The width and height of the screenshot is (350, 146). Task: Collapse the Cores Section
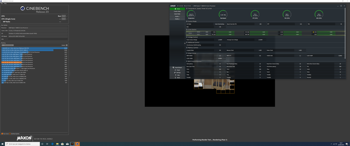(187, 29)
